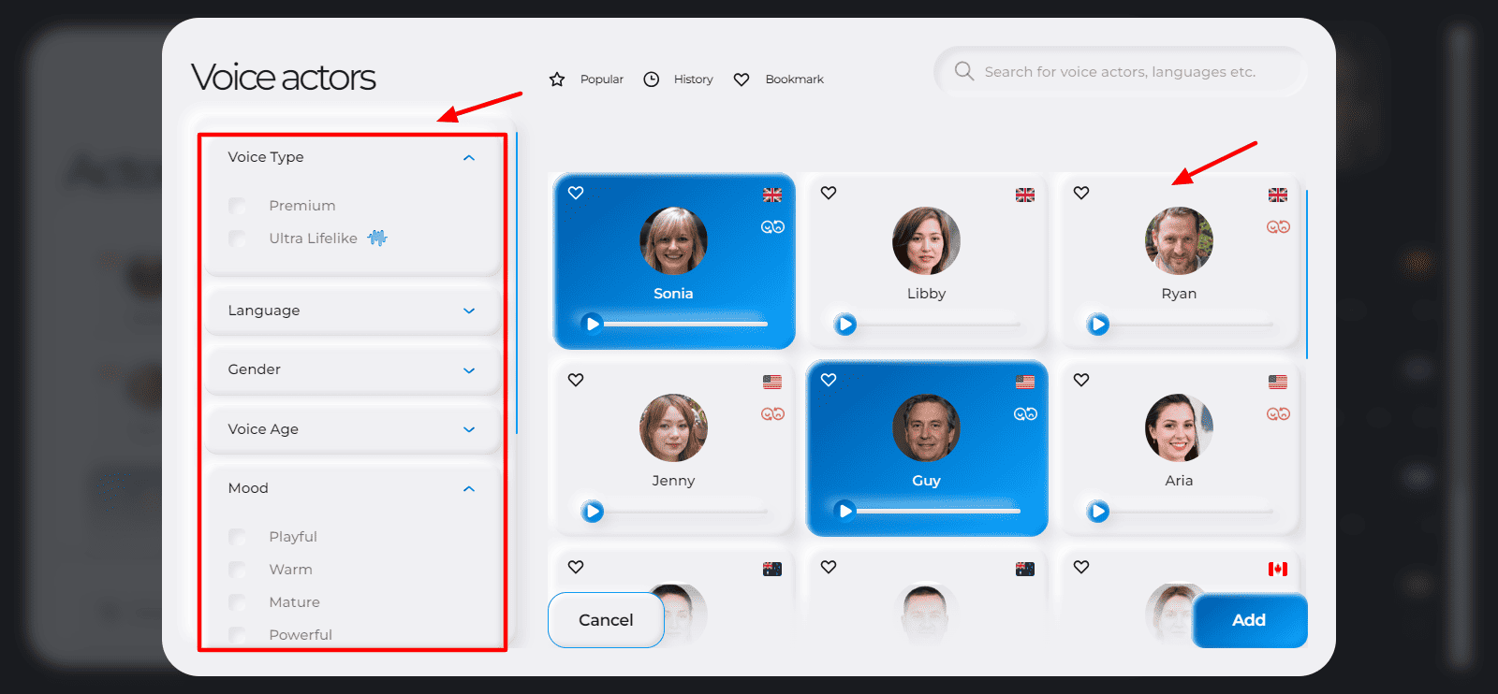Bookmark Sonia with the heart icon
This screenshot has width=1498, height=694.
point(576,193)
